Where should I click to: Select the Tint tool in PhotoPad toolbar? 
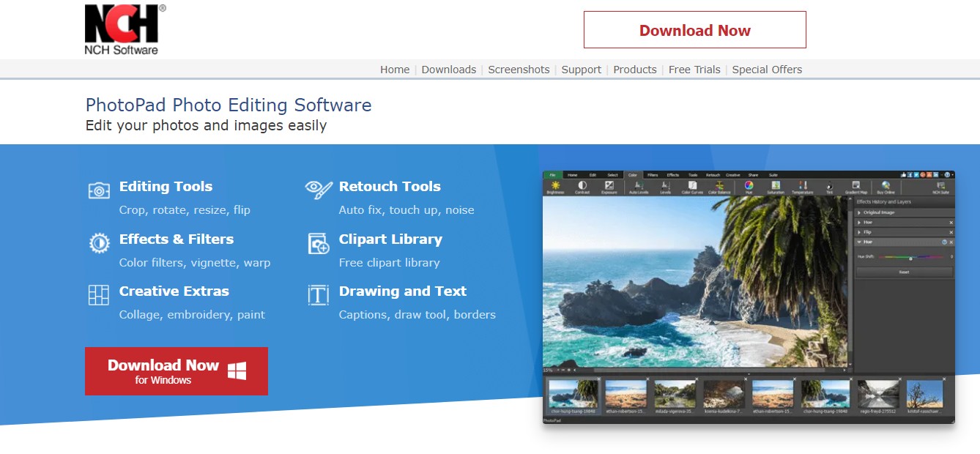[x=830, y=187]
